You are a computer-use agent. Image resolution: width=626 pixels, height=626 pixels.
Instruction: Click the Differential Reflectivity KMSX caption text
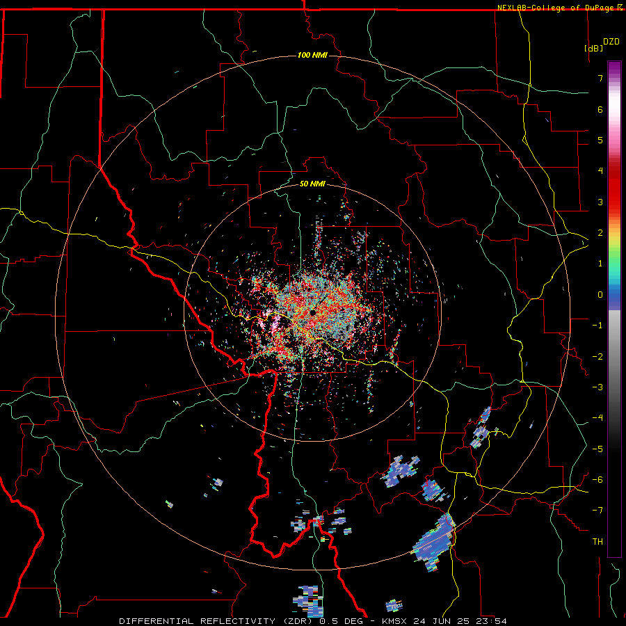[x=313, y=621]
